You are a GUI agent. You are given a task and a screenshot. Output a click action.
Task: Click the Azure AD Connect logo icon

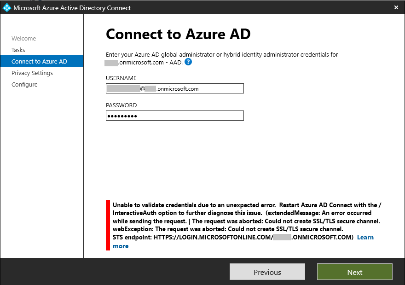[x=7, y=8]
